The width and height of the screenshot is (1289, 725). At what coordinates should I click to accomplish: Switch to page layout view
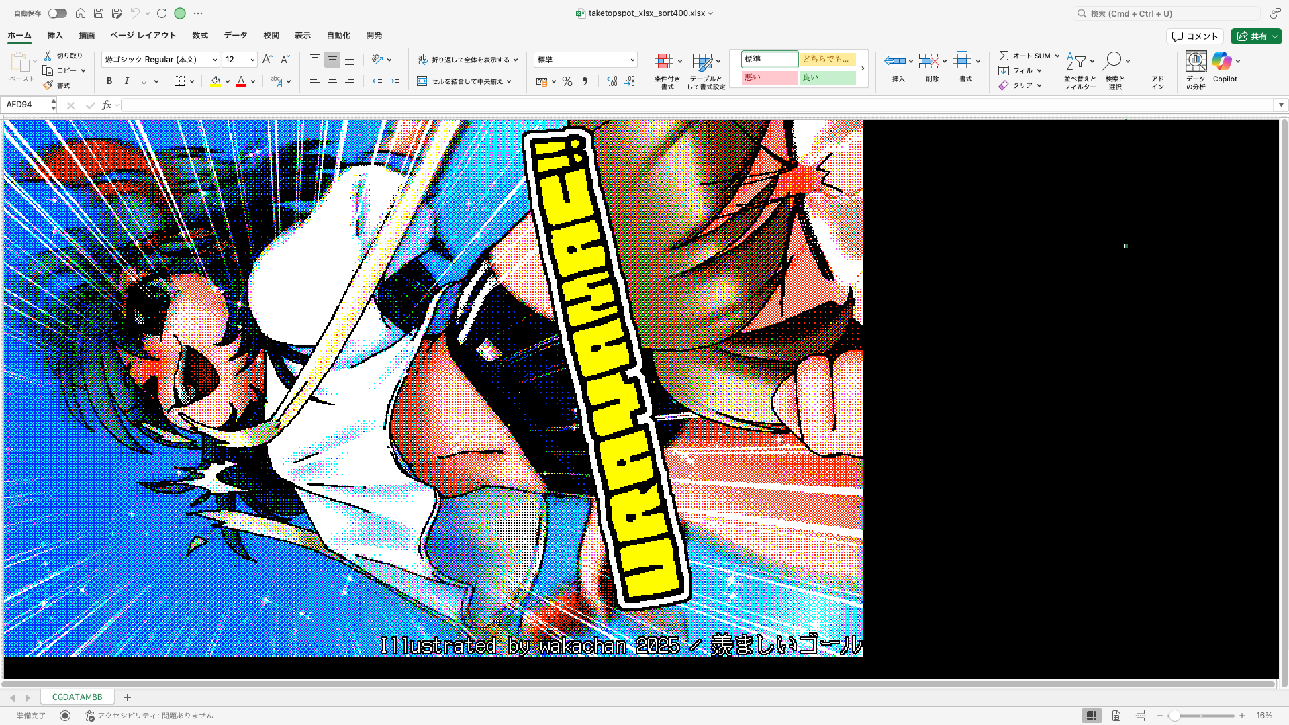click(1116, 716)
